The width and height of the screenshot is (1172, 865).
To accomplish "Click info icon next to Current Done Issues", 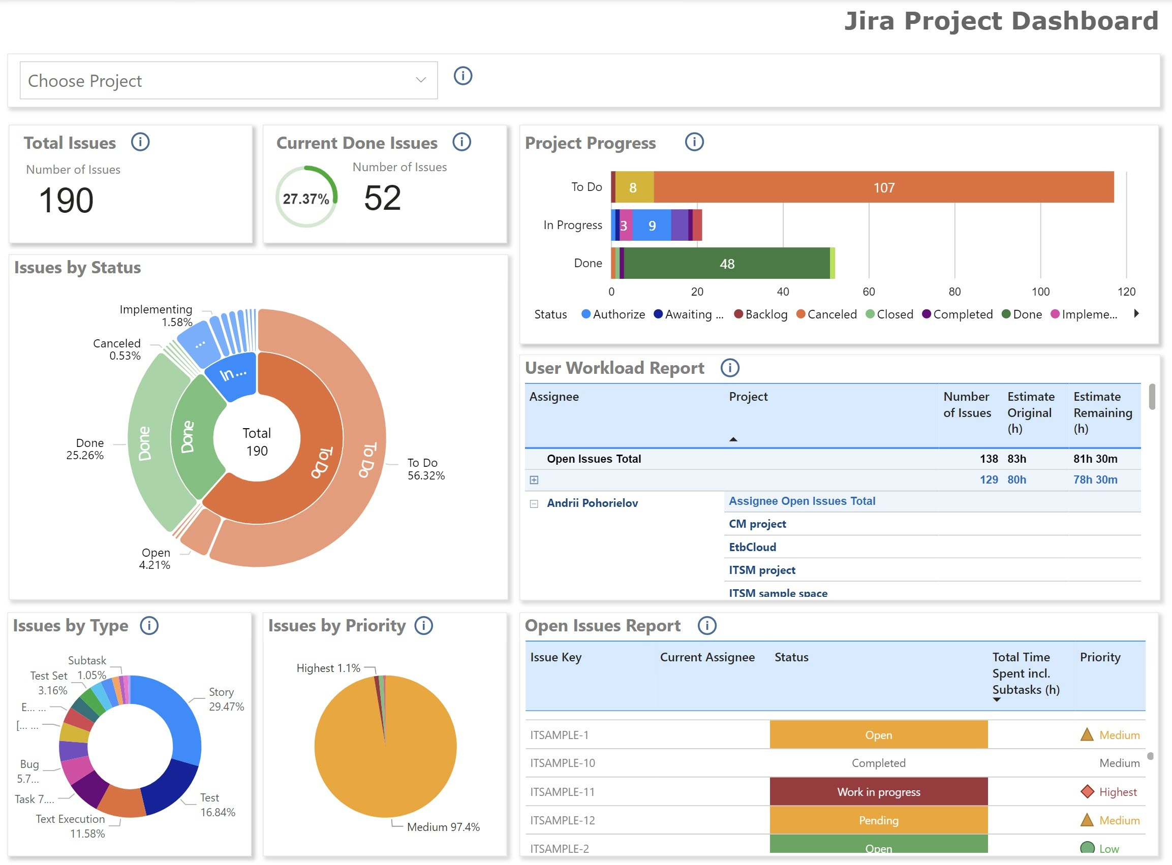I will [x=461, y=142].
